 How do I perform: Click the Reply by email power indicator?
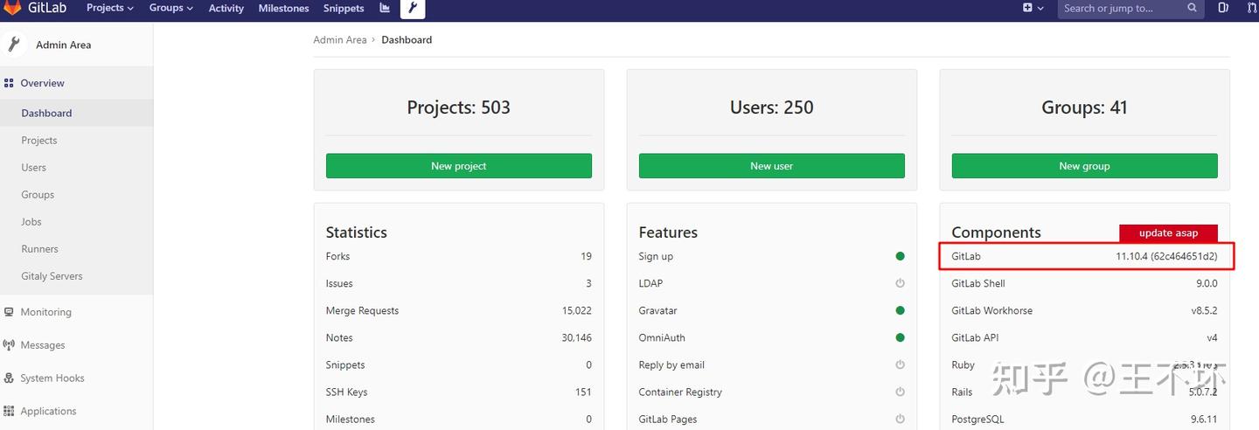[x=900, y=364]
